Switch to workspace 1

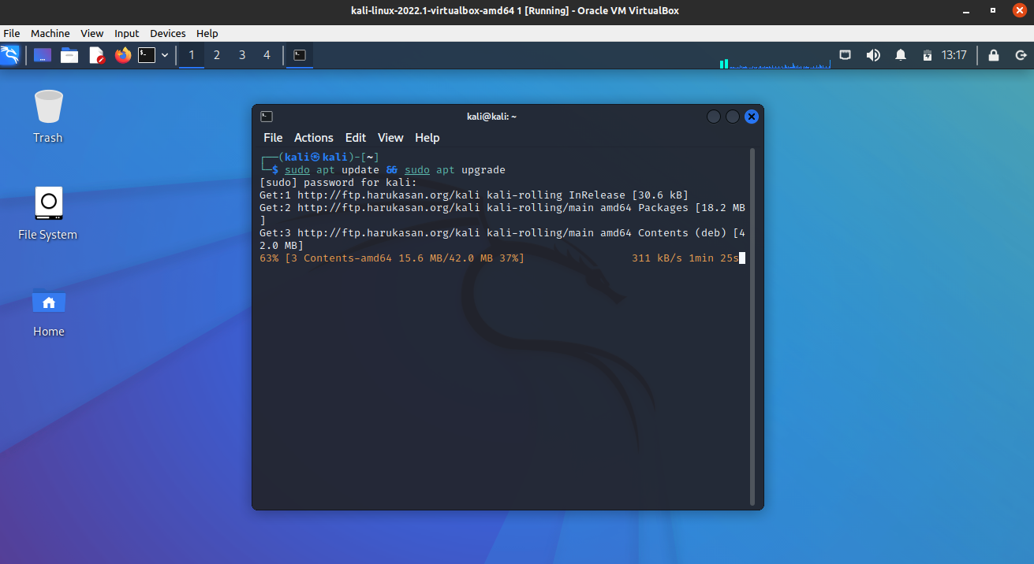192,55
